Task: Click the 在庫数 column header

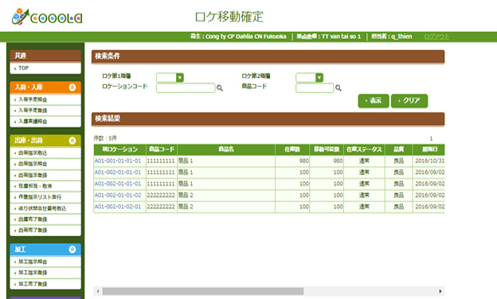Action: [x=292, y=149]
